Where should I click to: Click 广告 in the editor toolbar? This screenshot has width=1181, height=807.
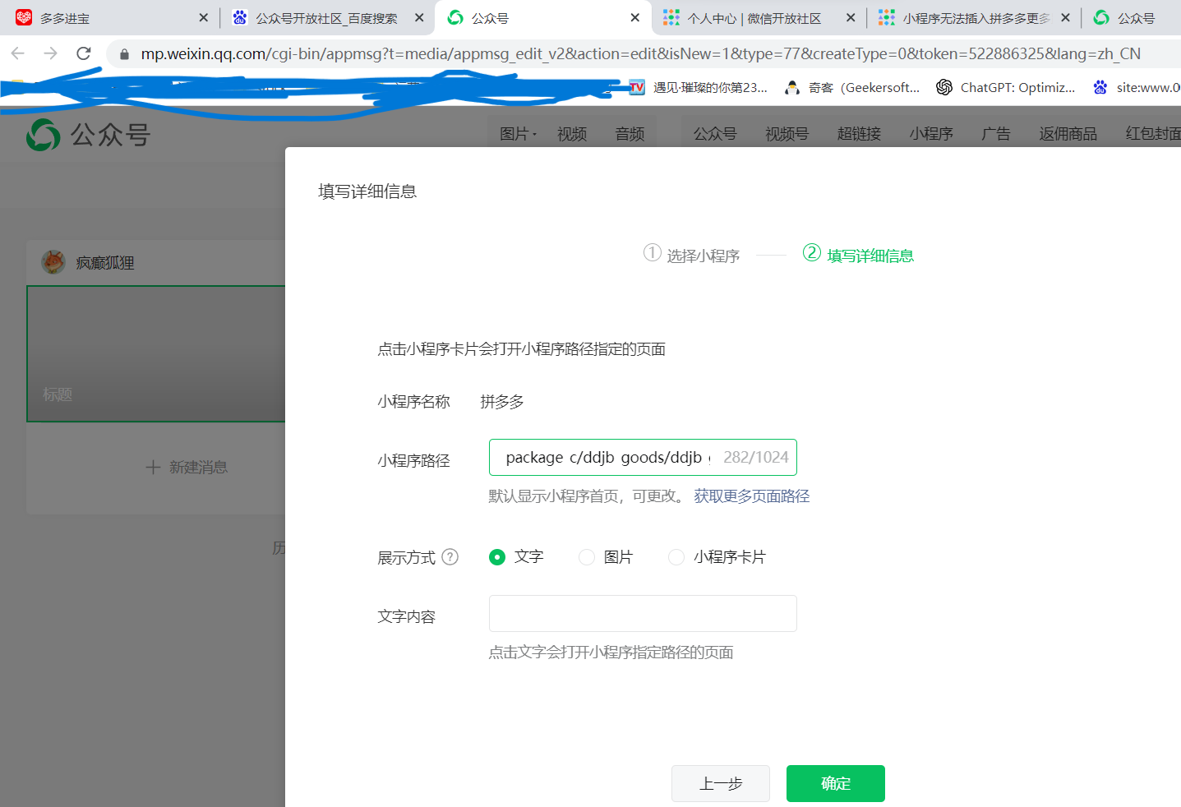(x=996, y=134)
